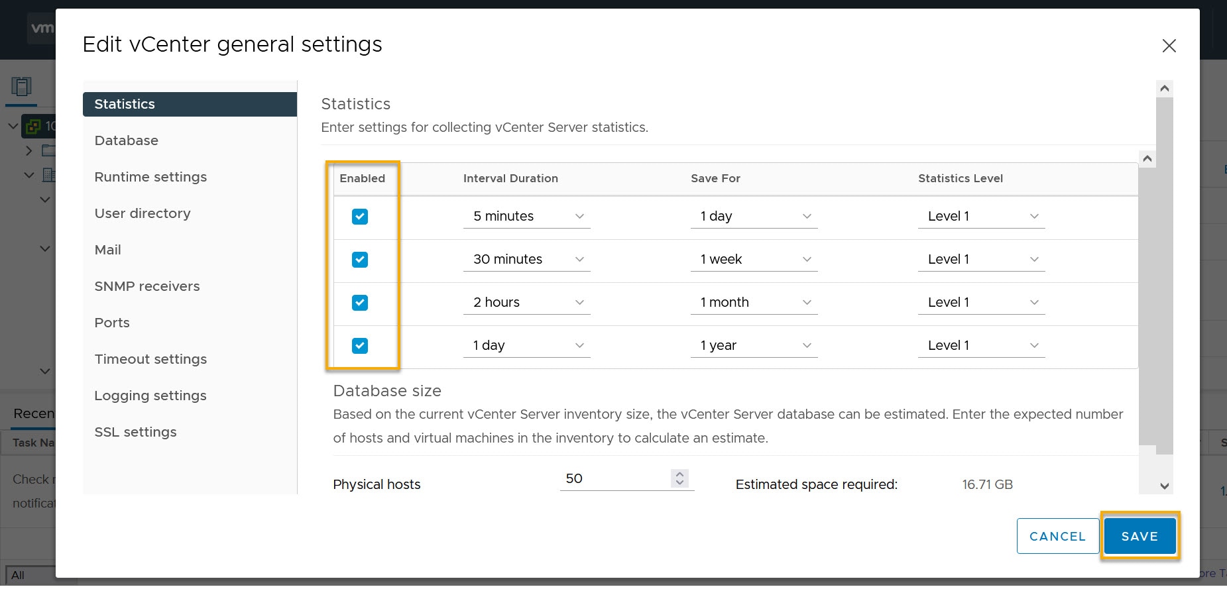Screen dimensions: 1227x591
Task: Open the Recent Tasks tab in background
Action: (33, 413)
